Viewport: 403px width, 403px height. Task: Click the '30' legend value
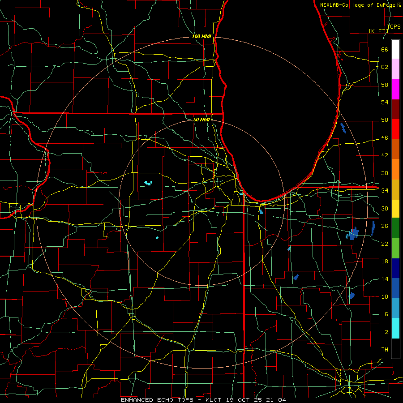385,208
